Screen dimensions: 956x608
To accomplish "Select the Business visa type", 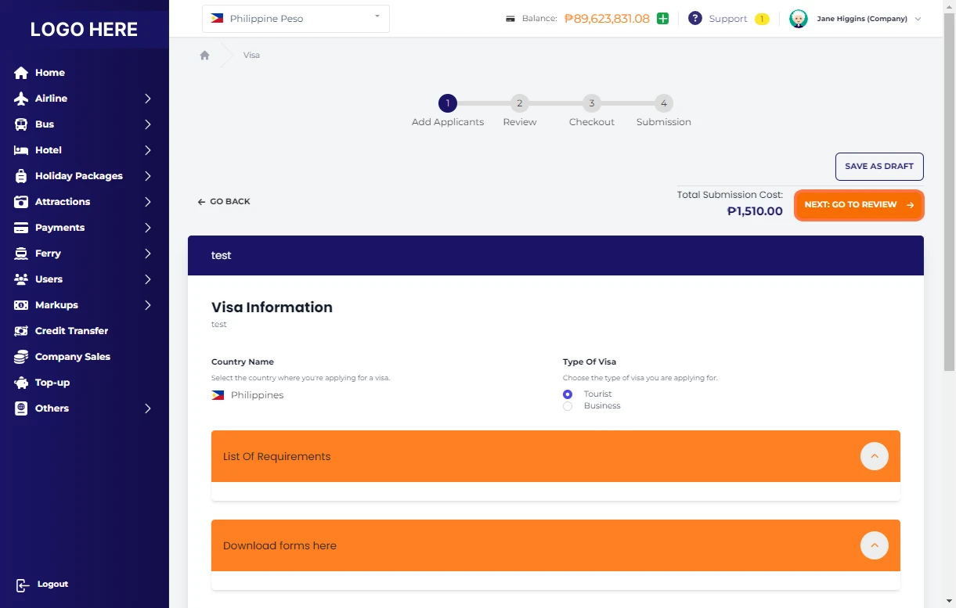I will (568, 406).
